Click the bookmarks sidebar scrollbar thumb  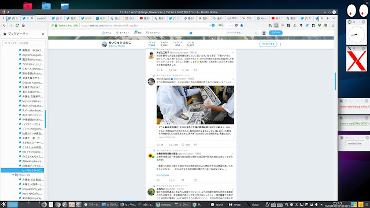(45, 119)
